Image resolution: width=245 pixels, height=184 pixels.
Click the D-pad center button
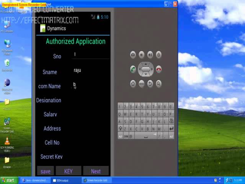click(x=145, y=69)
